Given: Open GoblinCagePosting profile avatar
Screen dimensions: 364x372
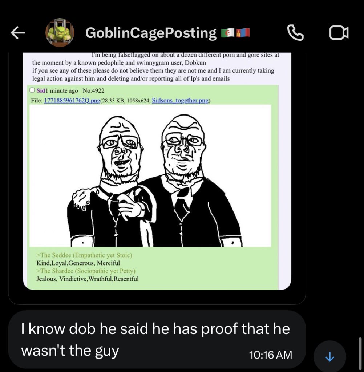Looking at the screenshot, I should pos(60,32).
